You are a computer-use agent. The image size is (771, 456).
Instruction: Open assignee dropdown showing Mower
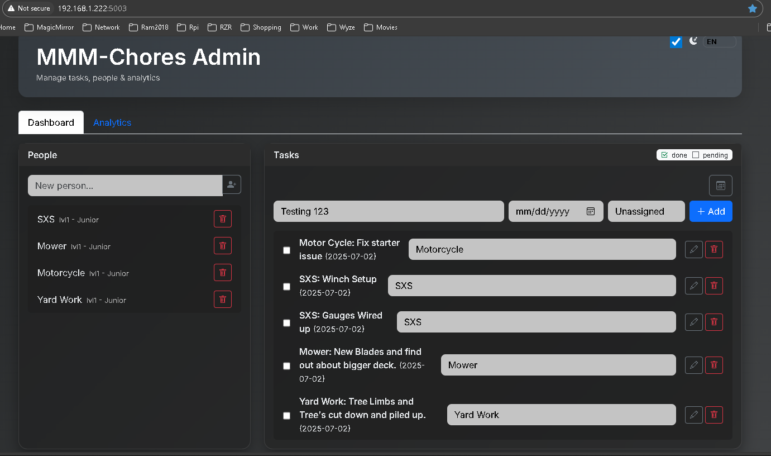[x=558, y=365]
